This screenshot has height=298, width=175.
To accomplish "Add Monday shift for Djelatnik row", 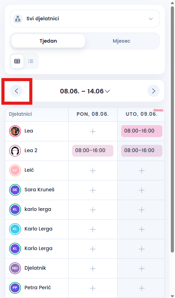I will click(x=93, y=269).
